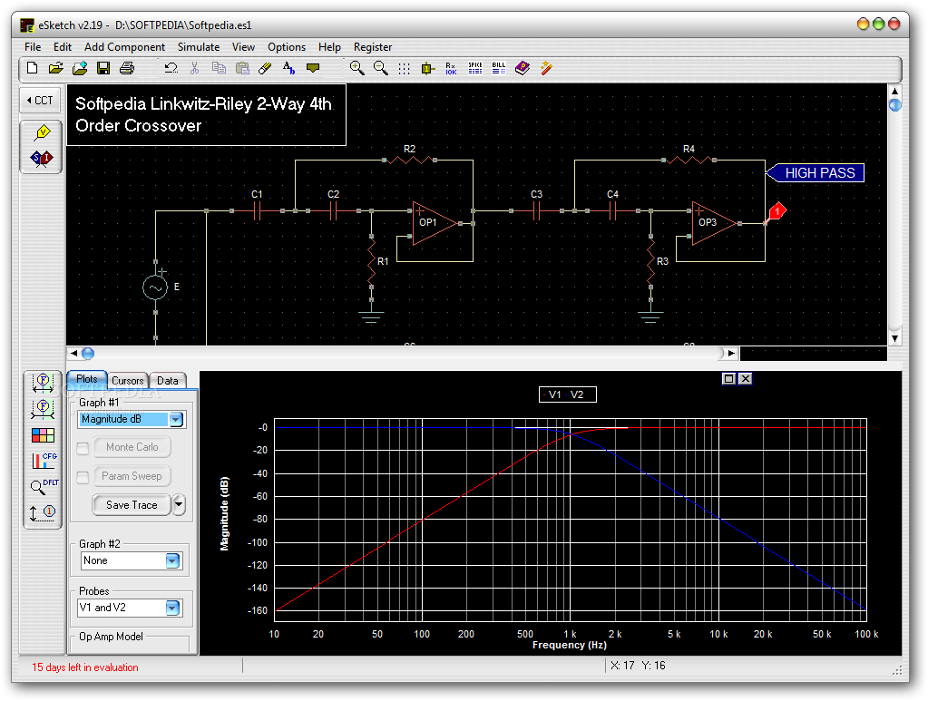Tick the Param Sweep checkbox

point(83,477)
